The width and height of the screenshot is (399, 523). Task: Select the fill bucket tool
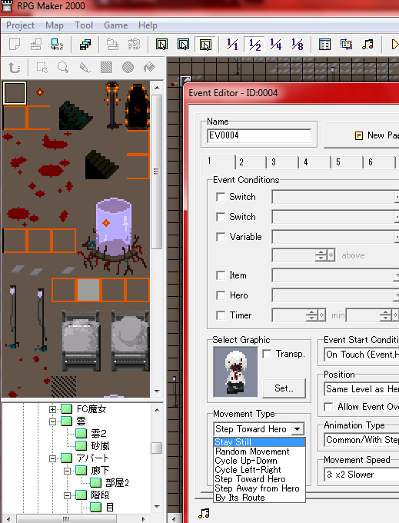click(x=149, y=68)
